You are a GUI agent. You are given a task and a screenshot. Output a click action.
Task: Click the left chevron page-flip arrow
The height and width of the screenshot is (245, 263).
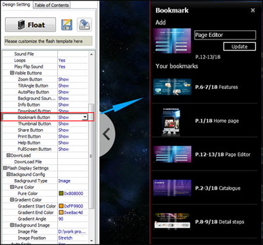(107, 134)
